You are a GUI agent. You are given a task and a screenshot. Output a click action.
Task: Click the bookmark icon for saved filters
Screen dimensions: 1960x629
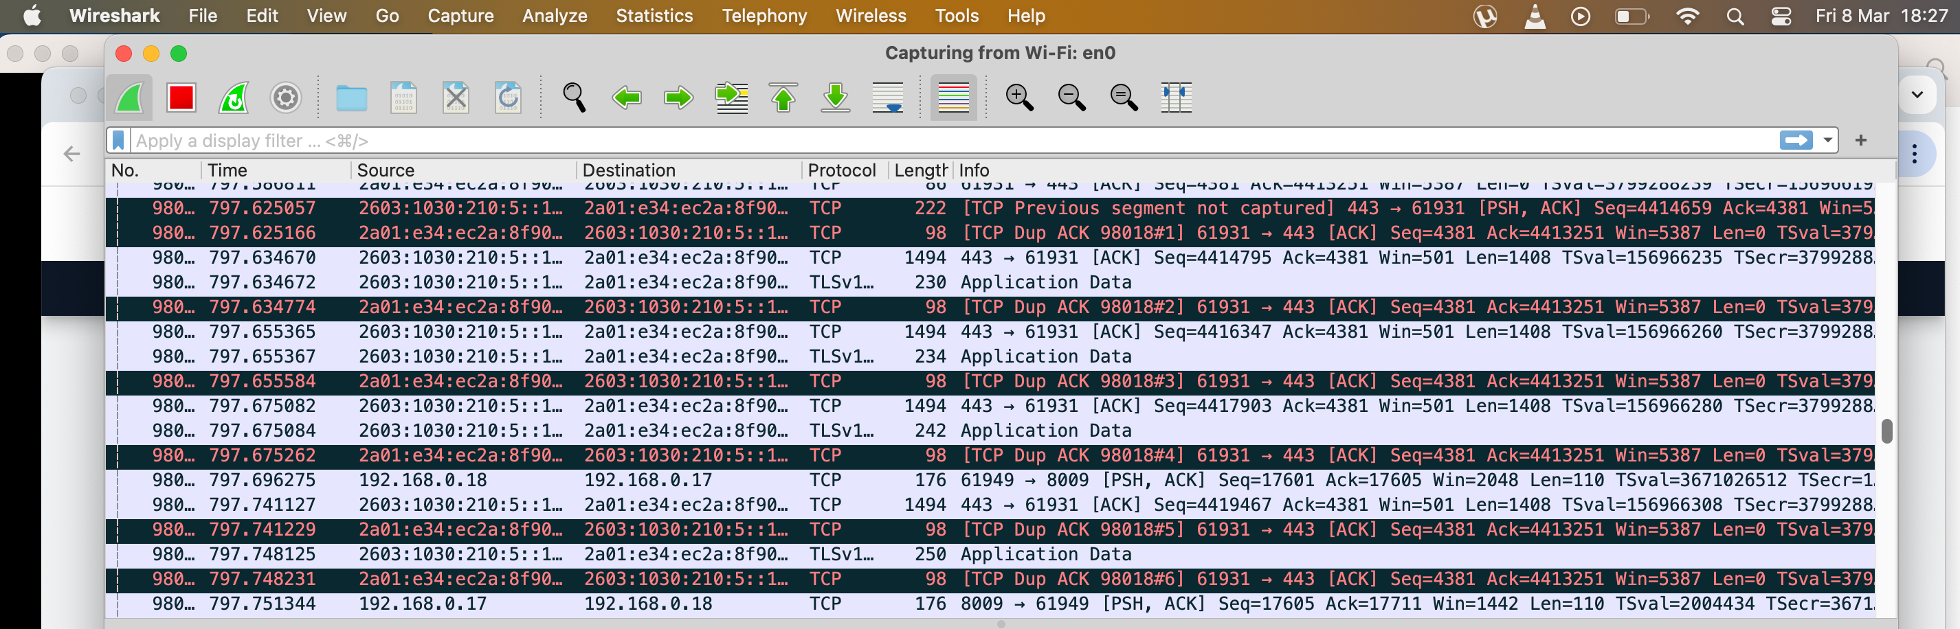pos(119,141)
